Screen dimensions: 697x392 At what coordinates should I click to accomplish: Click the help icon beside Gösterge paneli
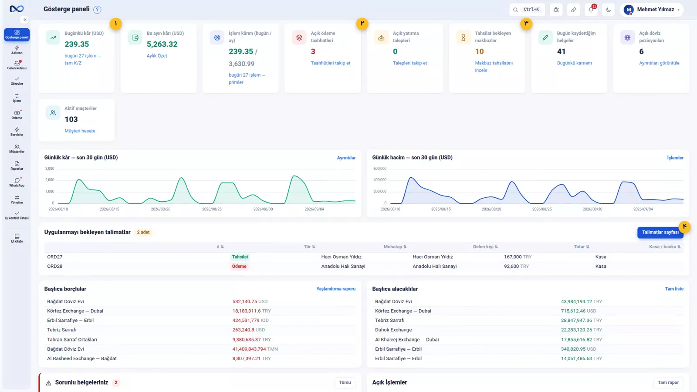(x=98, y=10)
